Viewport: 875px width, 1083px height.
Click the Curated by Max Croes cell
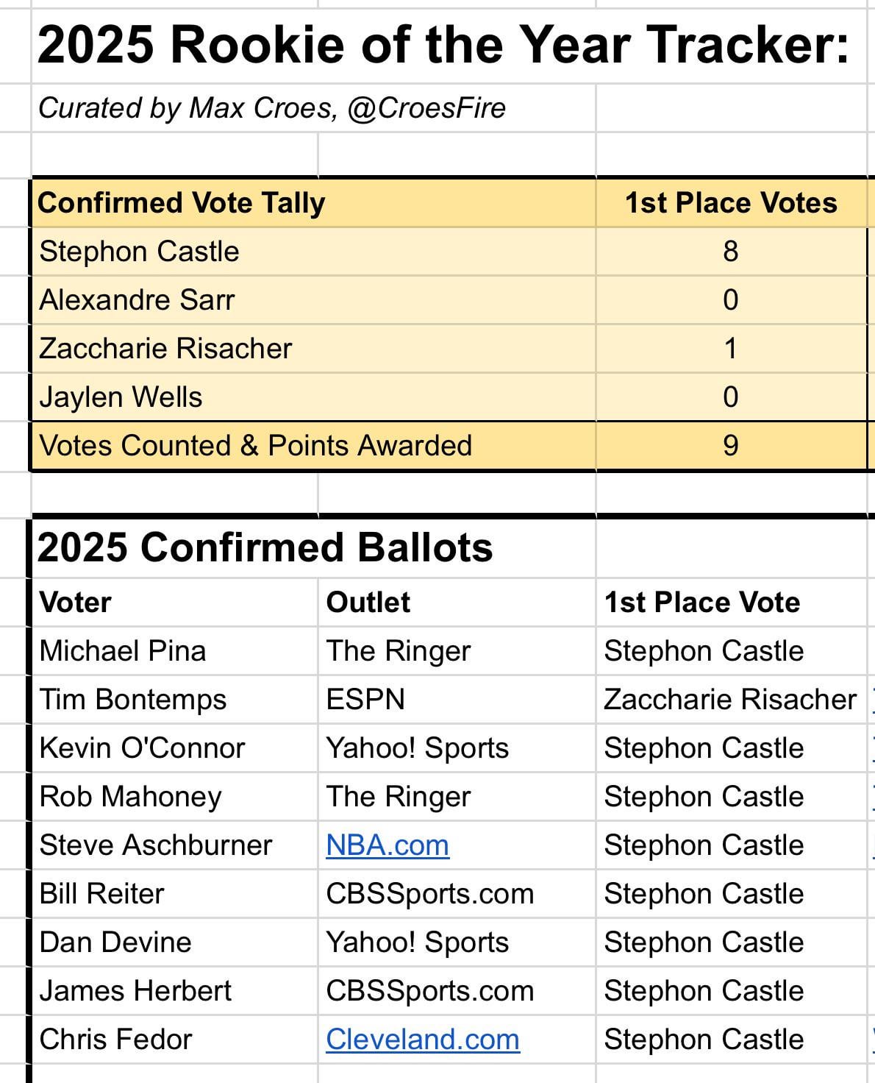(272, 108)
